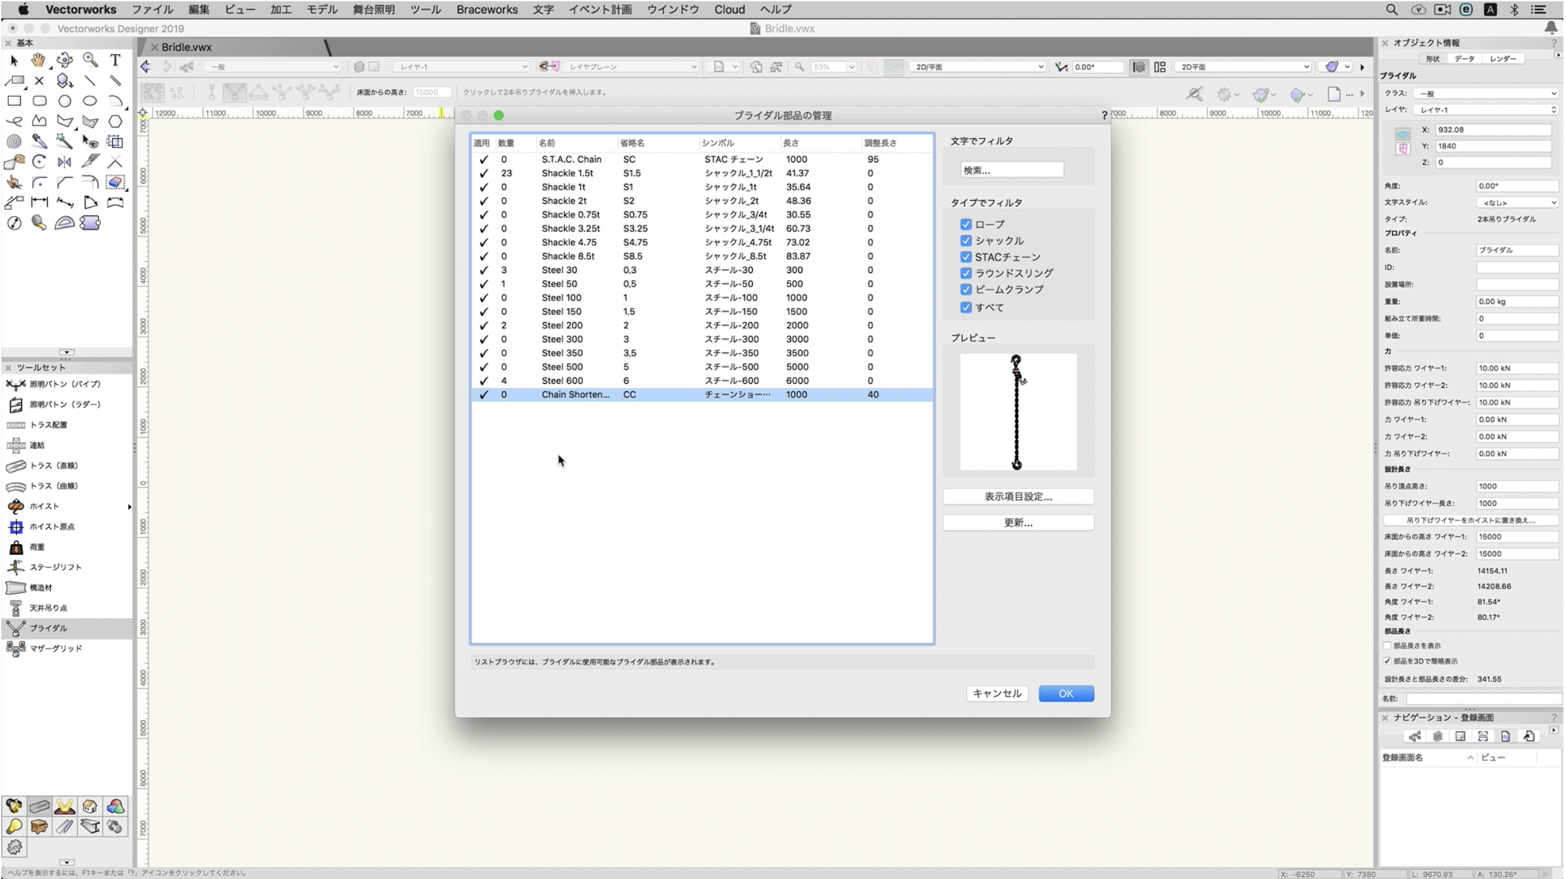
Task: Open the Braceworks menu
Action: coord(487,9)
